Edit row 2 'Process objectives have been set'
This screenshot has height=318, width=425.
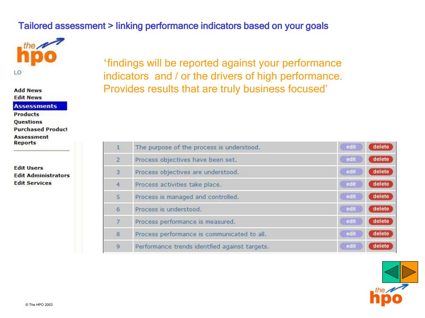tap(351, 159)
